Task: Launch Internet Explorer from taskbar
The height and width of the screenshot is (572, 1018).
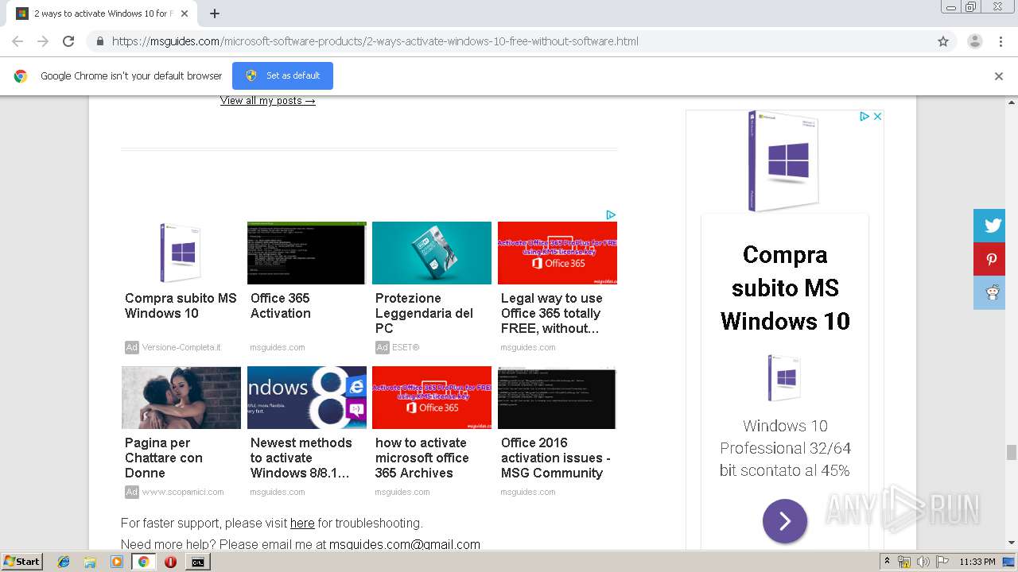Action: click(64, 562)
